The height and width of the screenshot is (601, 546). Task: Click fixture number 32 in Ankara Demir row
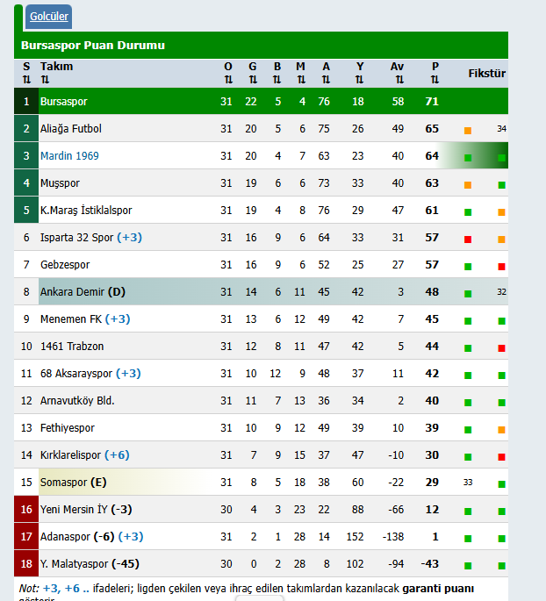[x=501, y=292]
